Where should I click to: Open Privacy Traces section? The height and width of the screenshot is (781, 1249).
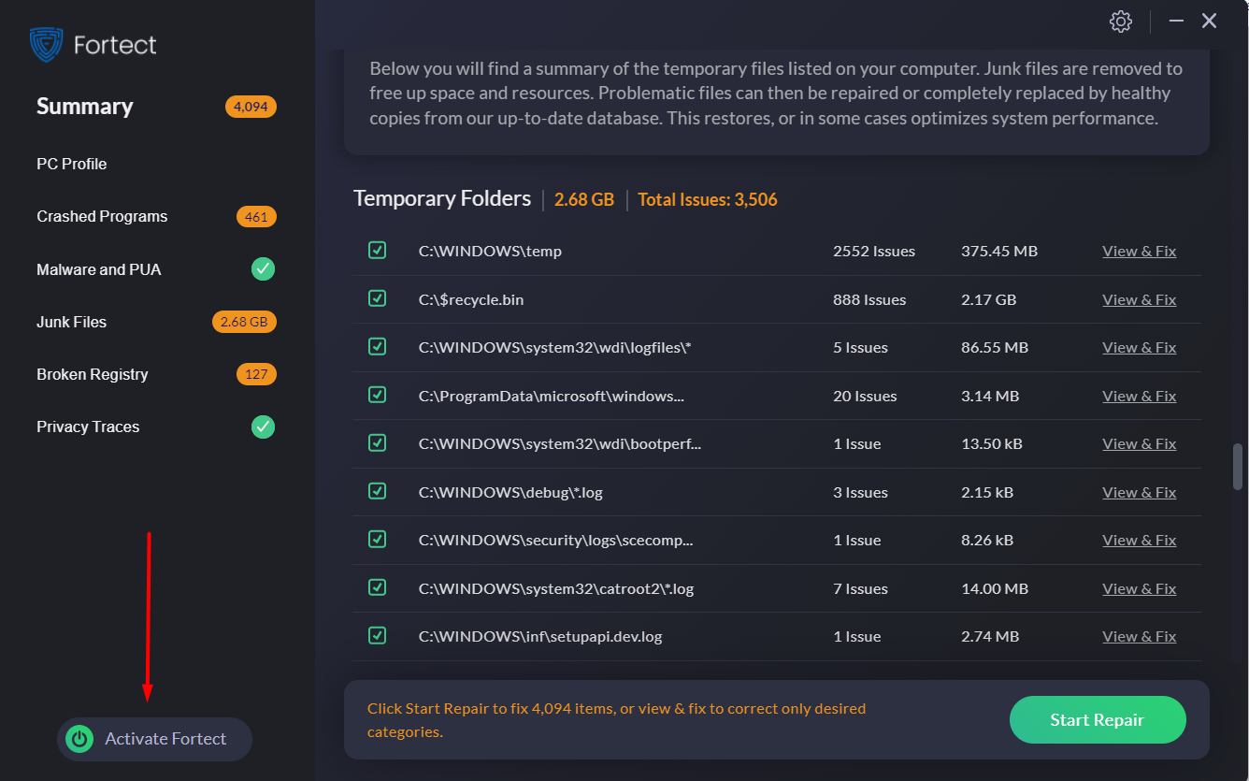(88, 427)
